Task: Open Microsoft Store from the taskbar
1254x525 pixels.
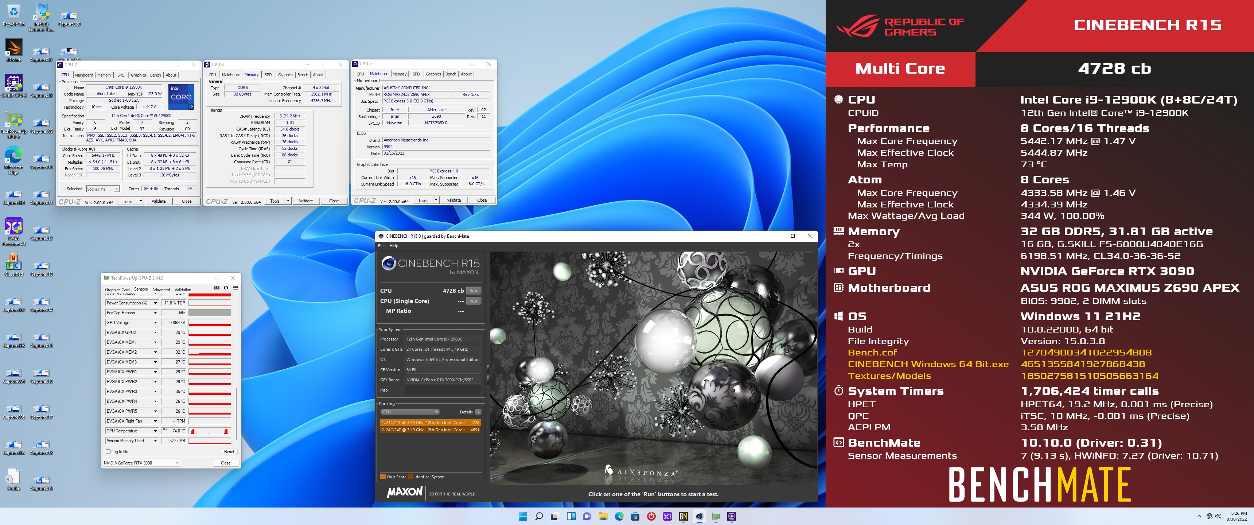Action: 635,516
